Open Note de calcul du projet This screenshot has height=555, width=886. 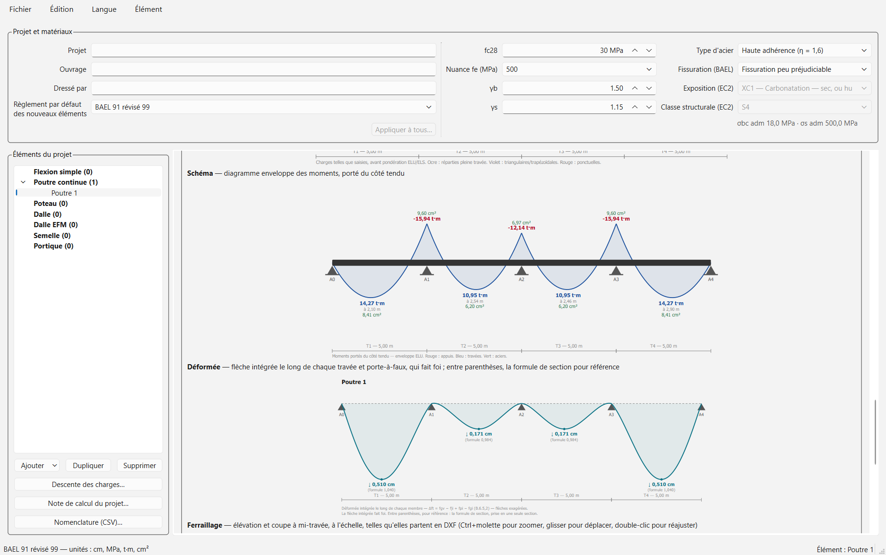88,504
